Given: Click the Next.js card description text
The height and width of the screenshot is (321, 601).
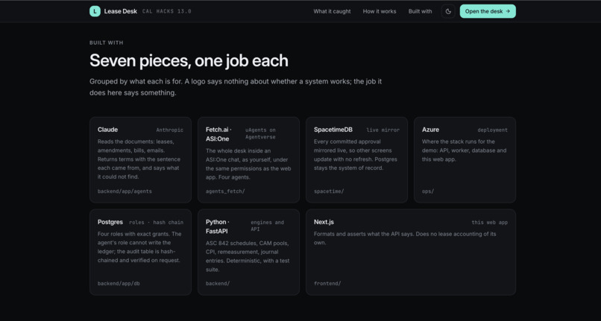Looking at the screenshot, I should click(x=405, y=238).
